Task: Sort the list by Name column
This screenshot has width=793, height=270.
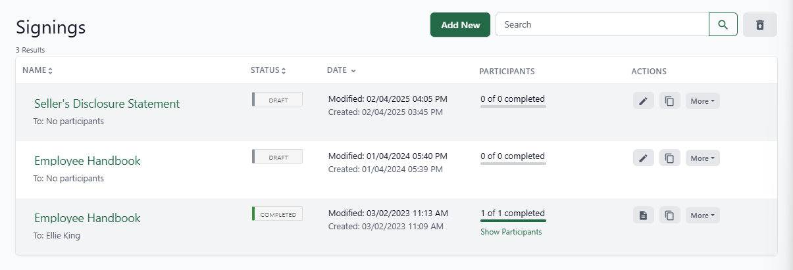Action: tap(38, 70)
